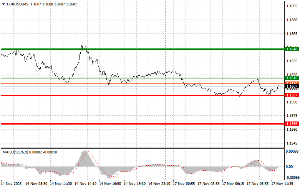Click the 17 Nov 08:55 time label
The width and height of the screenshot is (300, 188).
[257, 184]
